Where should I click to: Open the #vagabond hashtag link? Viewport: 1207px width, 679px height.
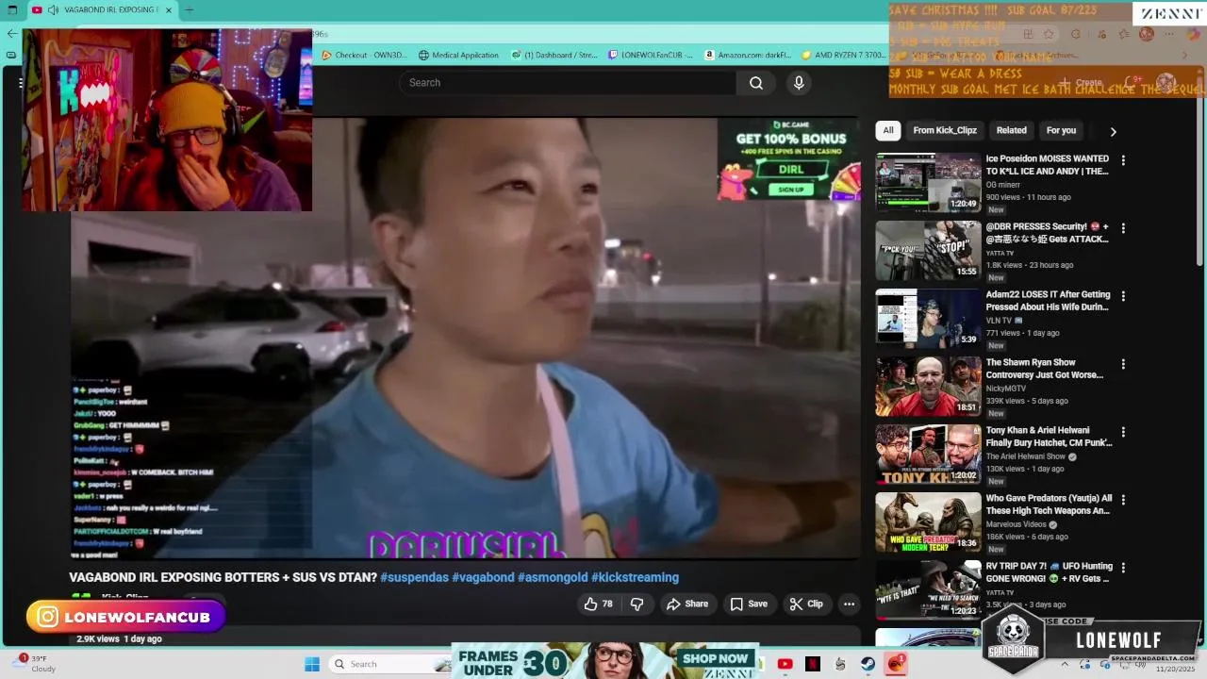point(483,577)
